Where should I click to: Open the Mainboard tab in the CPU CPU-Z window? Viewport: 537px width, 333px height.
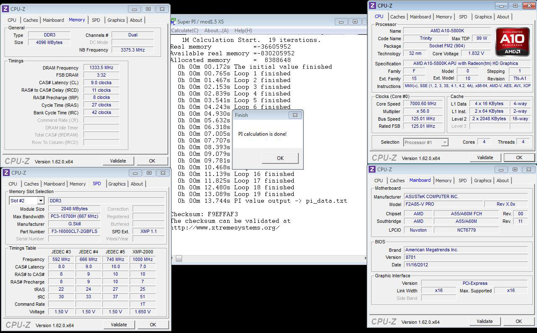coord(420,17)
